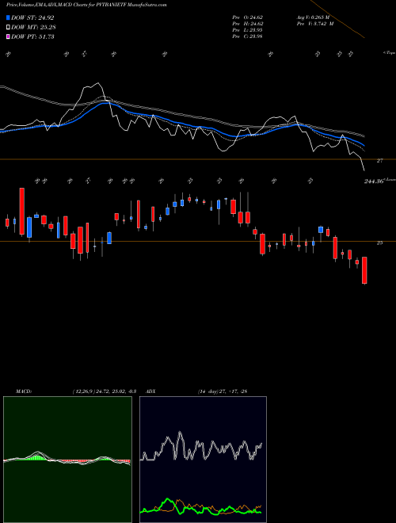Open the green MACD indicator chart
Image resolution: width=396 pixels, height=523 pixels.
coord(67,460)
